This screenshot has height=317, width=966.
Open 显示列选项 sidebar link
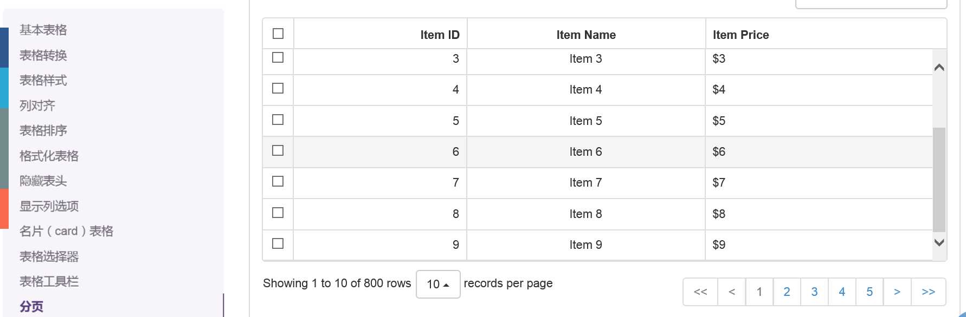click(x=49, y=206)
